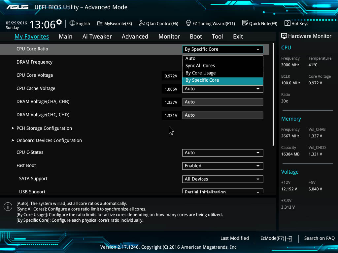
Task: Click 2667 MHz memory frequency value
Action: click(290, 136)
